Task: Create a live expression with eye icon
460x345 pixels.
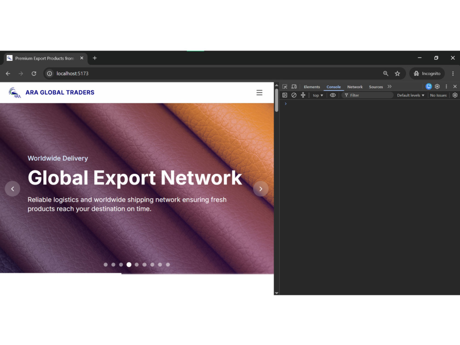Action: coord(333,95)
